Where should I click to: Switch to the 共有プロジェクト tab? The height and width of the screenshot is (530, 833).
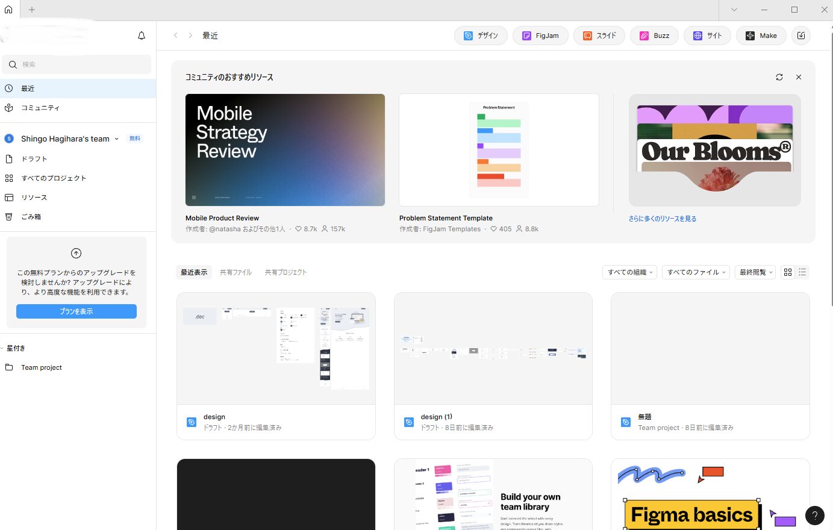[285, 272]
